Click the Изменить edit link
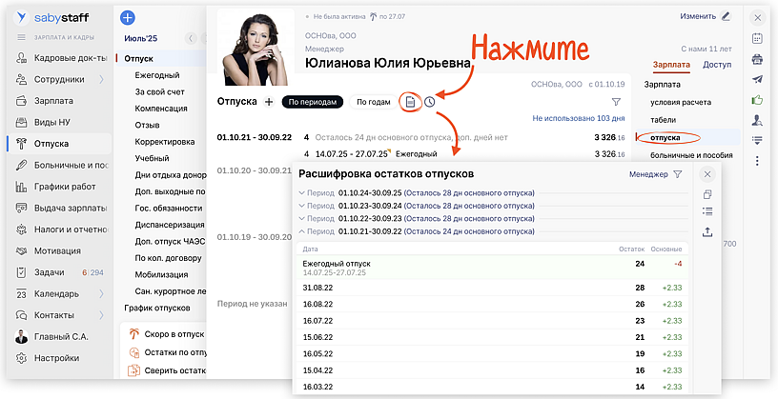The image size is (778, 399). (705, 16)
